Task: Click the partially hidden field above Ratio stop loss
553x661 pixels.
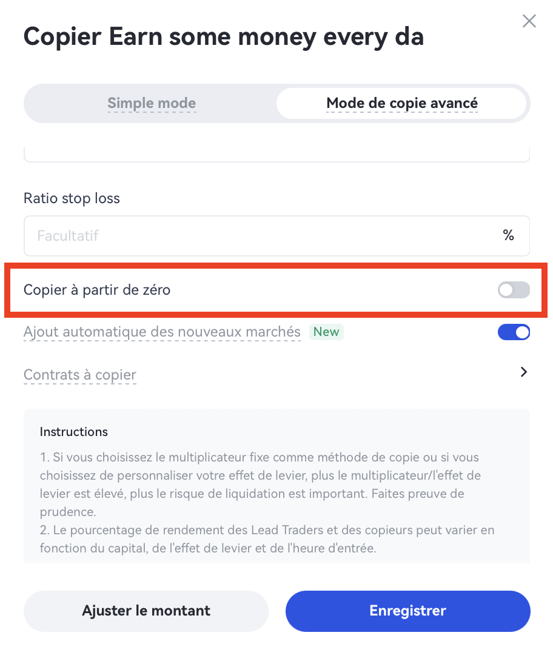Action: pos(276,155)
